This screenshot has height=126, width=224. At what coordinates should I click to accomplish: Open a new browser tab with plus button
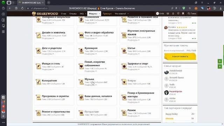tap(49, 2)
